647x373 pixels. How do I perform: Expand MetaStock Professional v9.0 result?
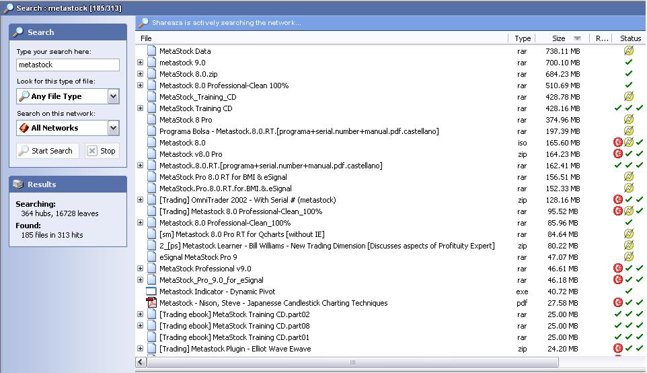[x=141, y=268]
